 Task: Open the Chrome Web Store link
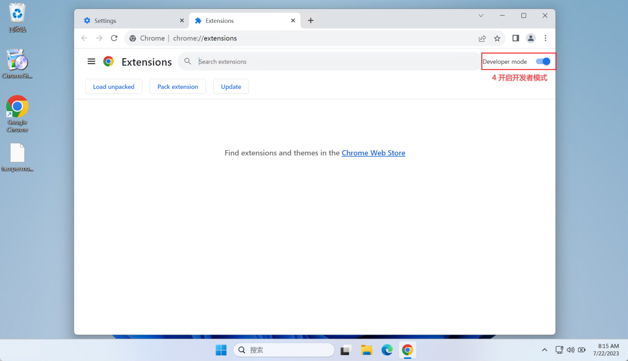(373, 153)
